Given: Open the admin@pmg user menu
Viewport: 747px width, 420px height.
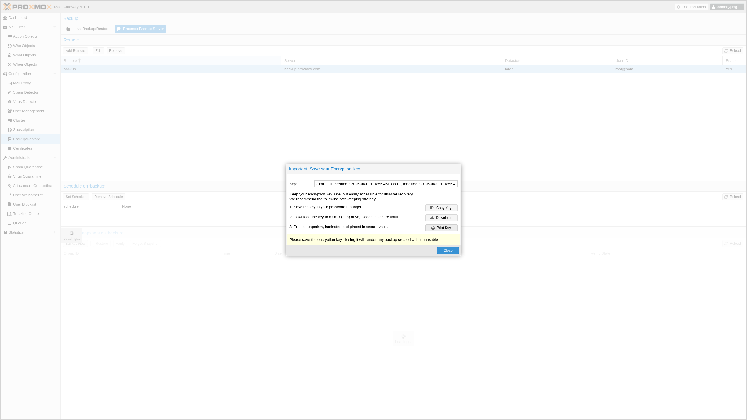Looking at the screenshot, I should pos(727,7).
